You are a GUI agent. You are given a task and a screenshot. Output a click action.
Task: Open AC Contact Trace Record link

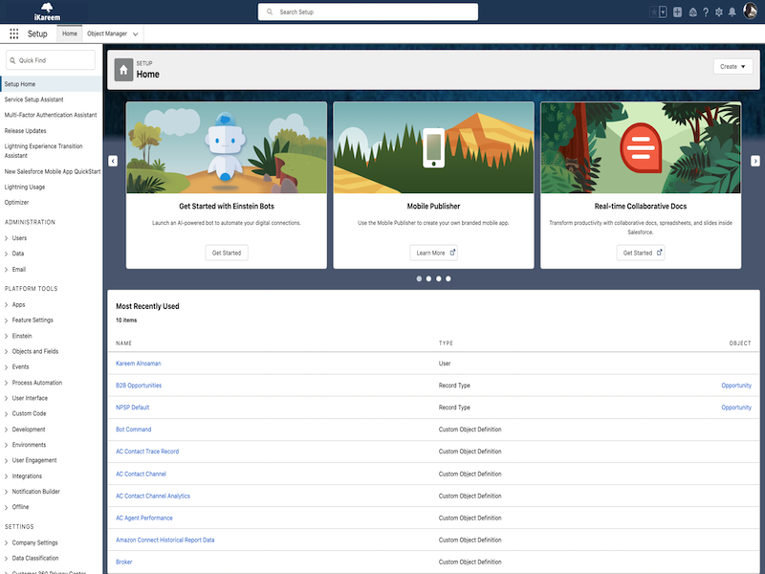pos(147,452)
